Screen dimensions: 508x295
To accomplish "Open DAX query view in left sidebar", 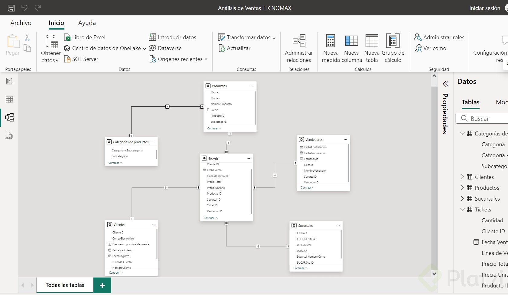I will (x=9, y=135).
